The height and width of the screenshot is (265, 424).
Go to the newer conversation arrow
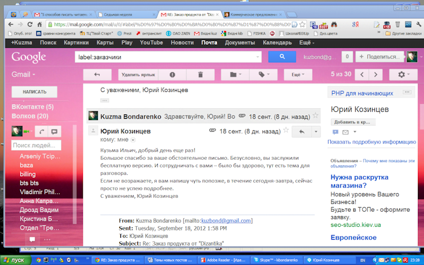[x=362, y=74]
